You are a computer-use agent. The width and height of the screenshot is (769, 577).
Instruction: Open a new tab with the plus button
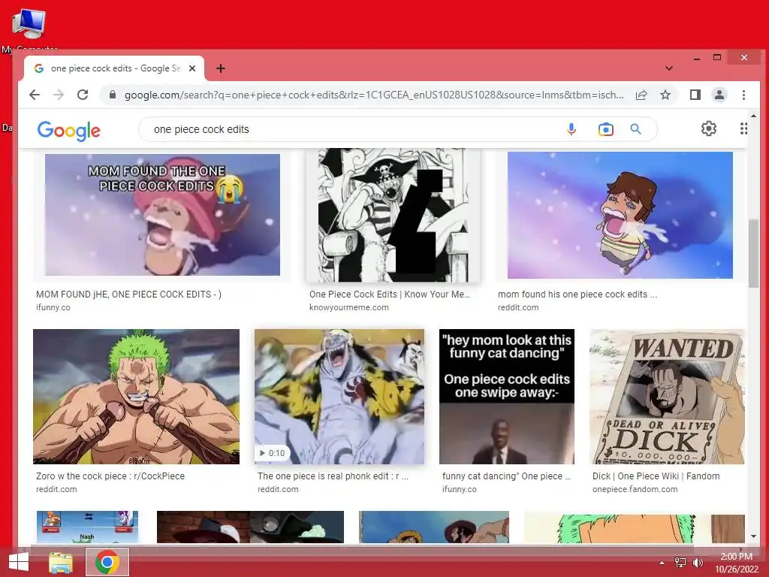click(221, 68)
